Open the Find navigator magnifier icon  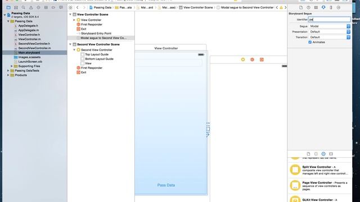pyautogui.click(x=24, y=7)
